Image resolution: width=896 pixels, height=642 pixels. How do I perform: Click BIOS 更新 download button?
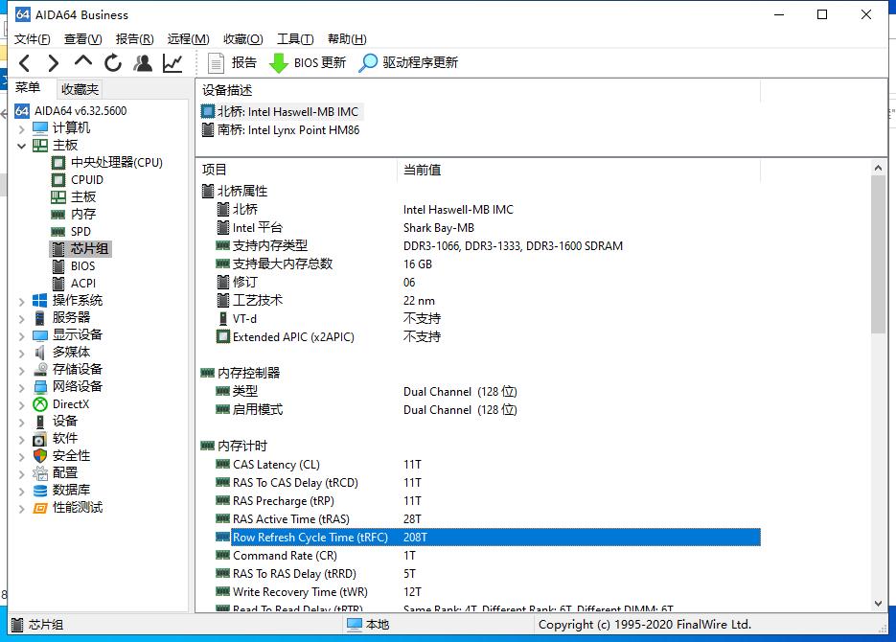[x=308, y=63]
